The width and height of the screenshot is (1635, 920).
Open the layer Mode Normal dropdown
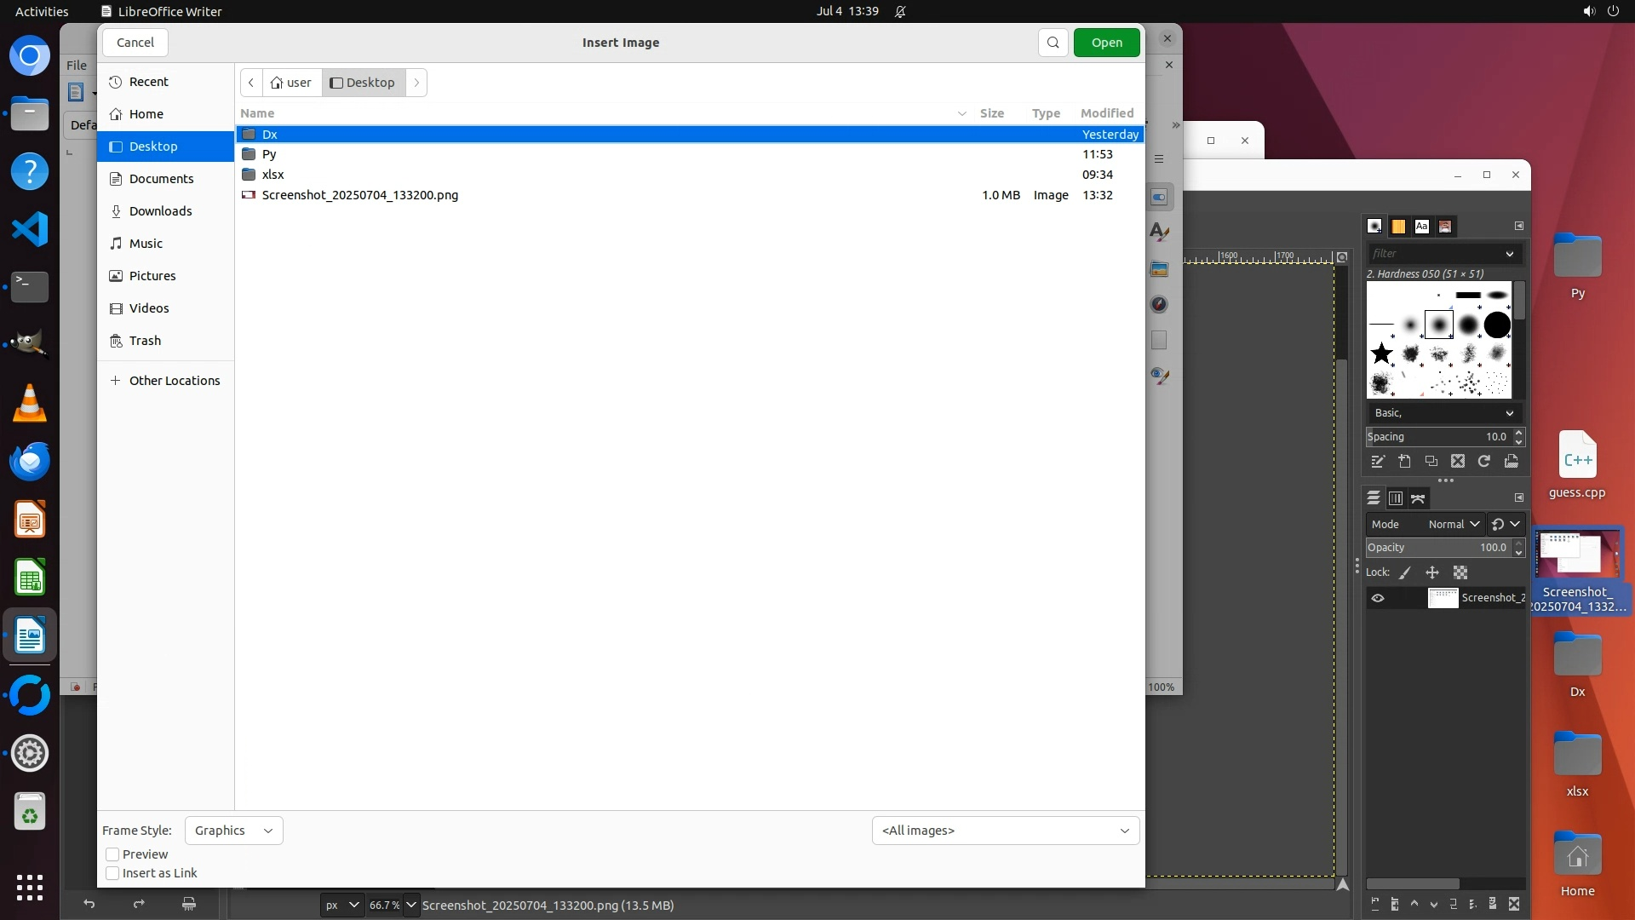[x=1453, y=525]
